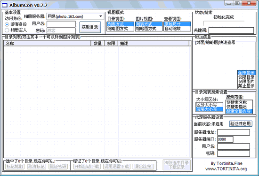The image size is (259, 176).
Task: Click the 名称 column header
Action: point(47,43)
